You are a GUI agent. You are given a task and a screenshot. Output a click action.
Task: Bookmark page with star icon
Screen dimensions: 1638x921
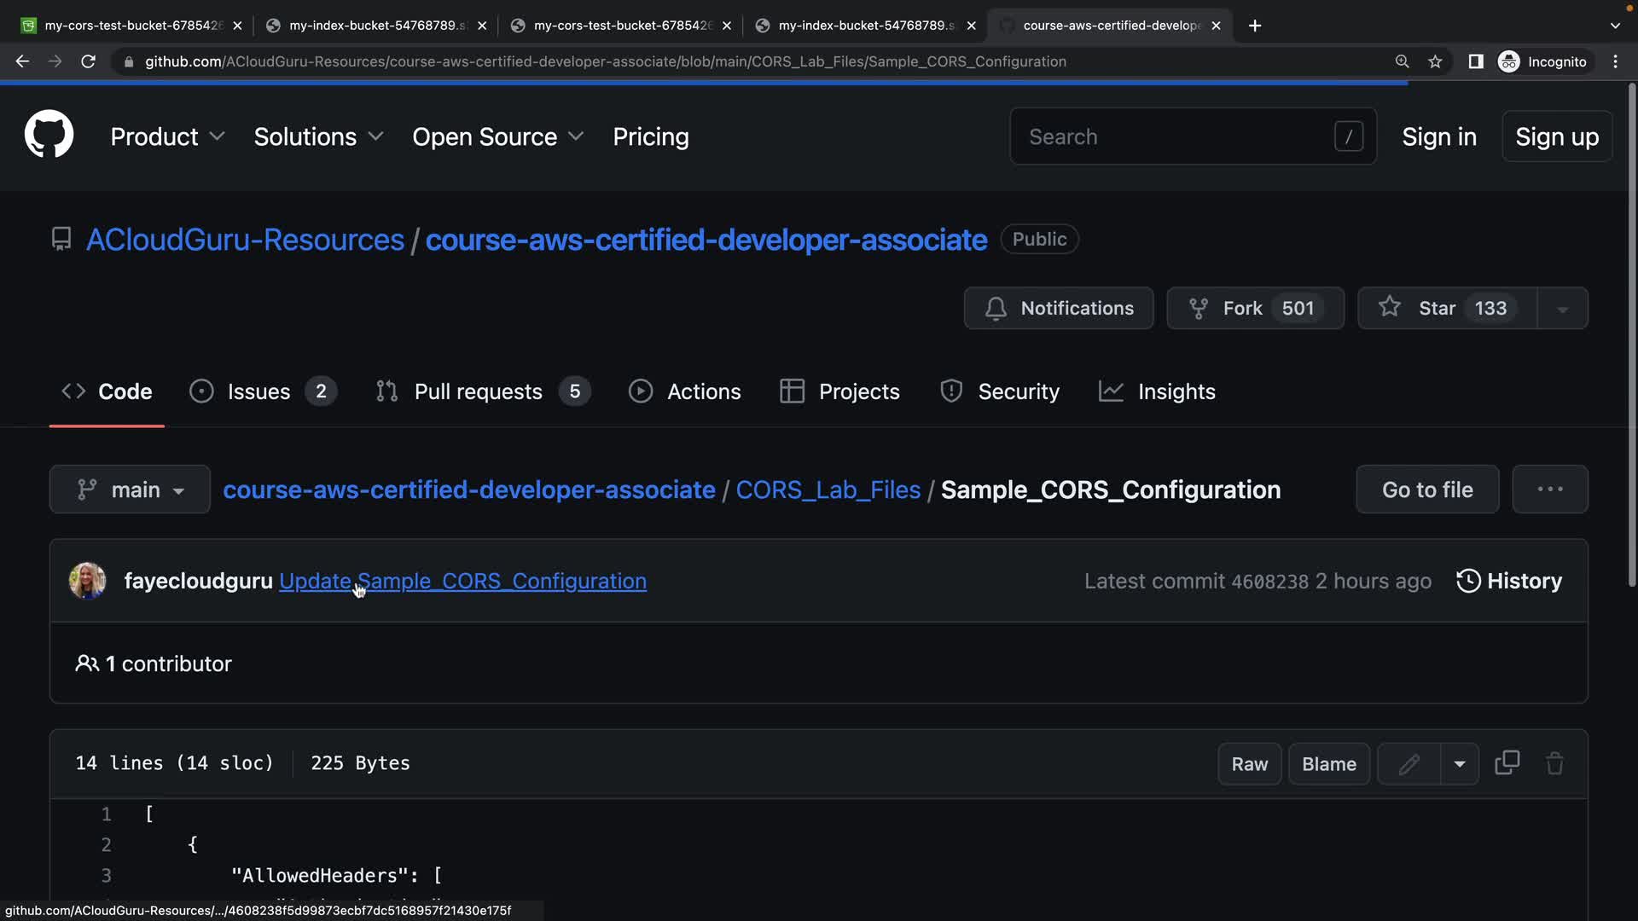pyautogui.click(x=1435, y=61)
